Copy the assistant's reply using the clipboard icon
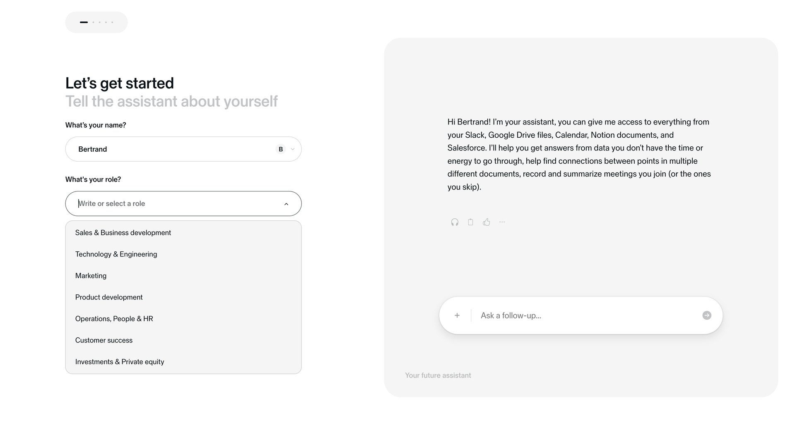 pyautogui.click(x=470, y=222)
